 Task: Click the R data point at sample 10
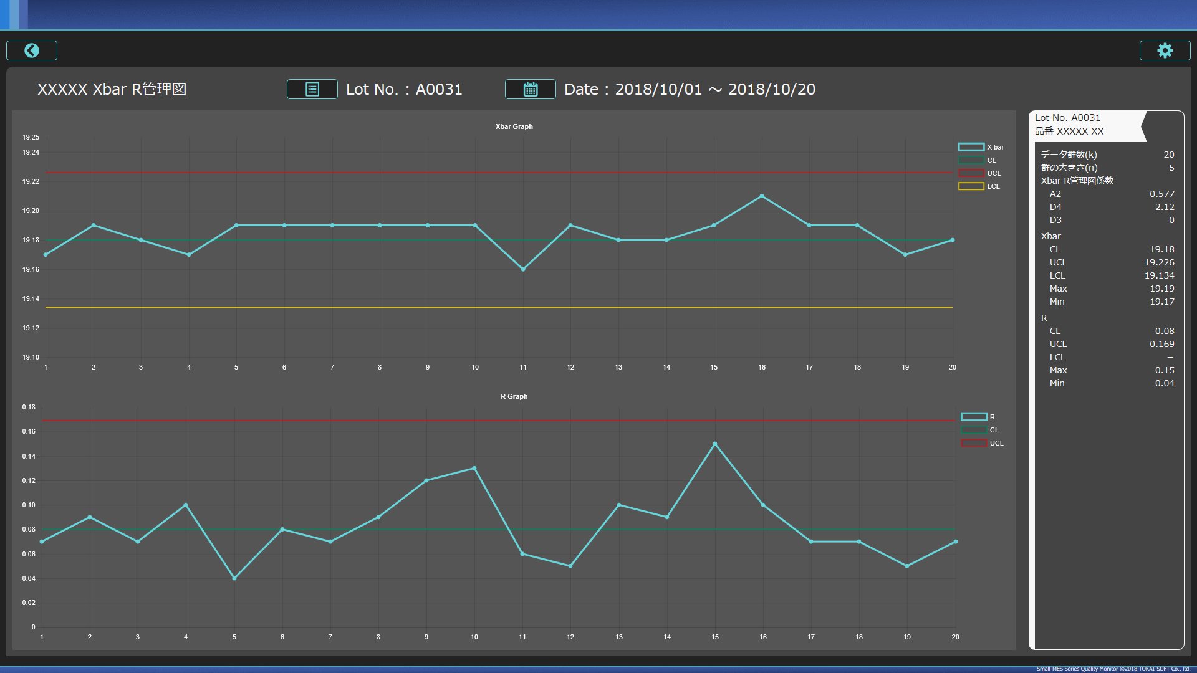point(474,468)
